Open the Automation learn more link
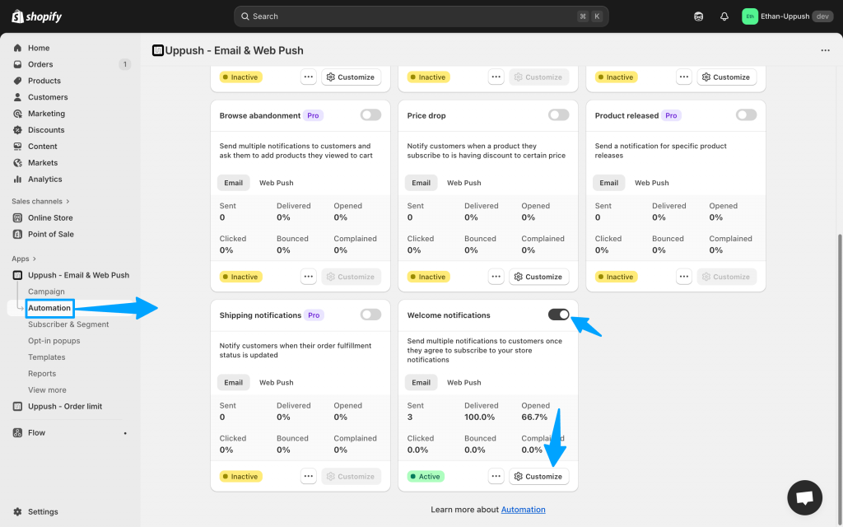843x527 pixels. coord(523,510)
